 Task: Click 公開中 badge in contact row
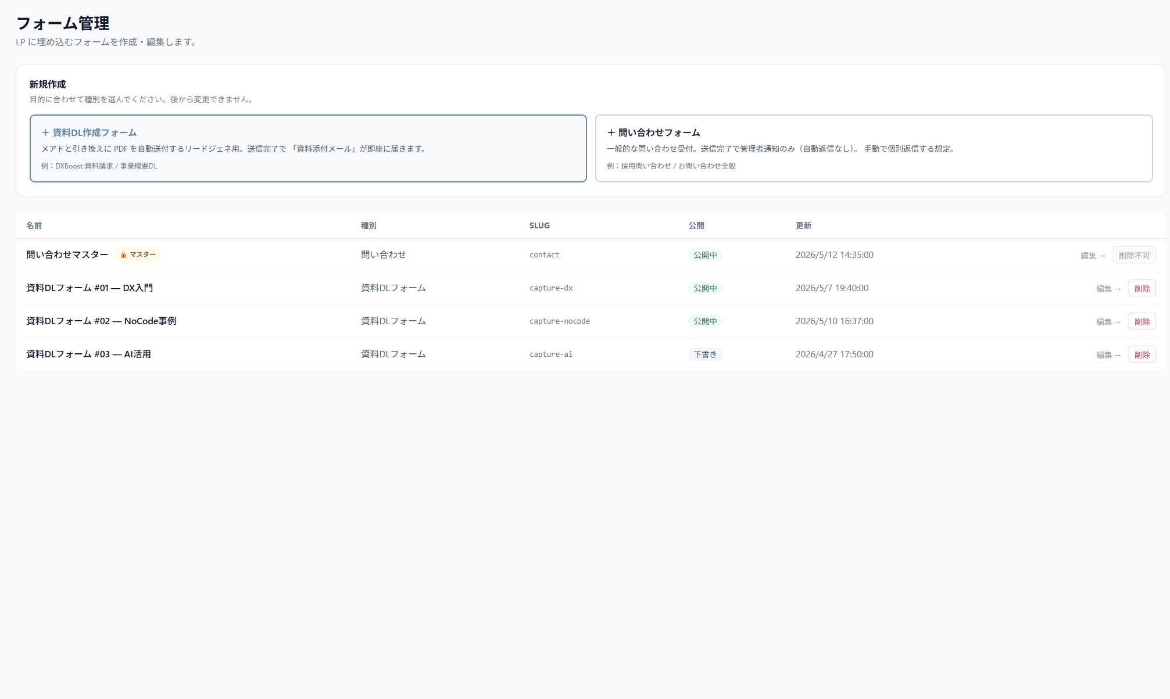(x=705, y=255)
